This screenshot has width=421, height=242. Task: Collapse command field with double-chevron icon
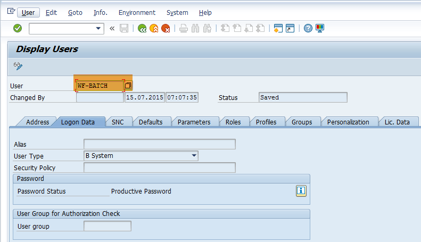[112, 28]
